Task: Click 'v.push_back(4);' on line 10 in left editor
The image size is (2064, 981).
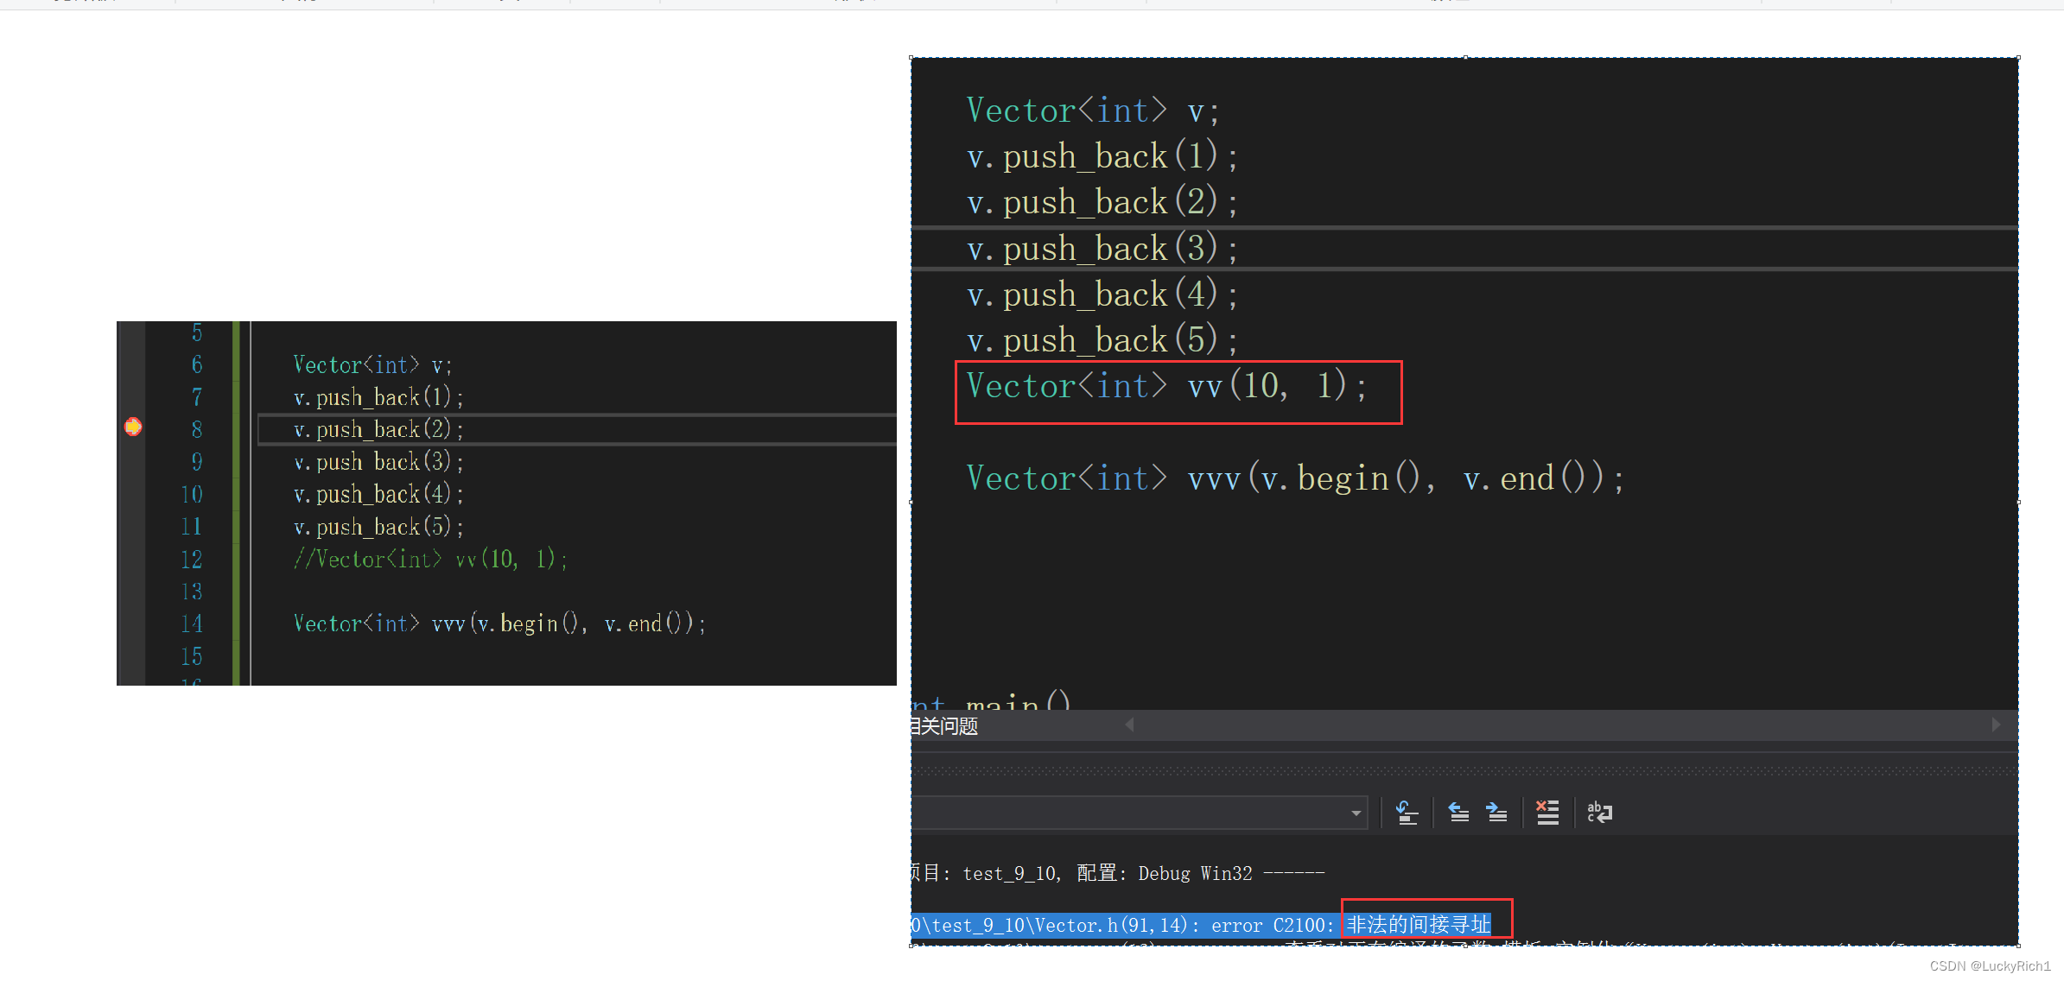Action: (378, 494)
